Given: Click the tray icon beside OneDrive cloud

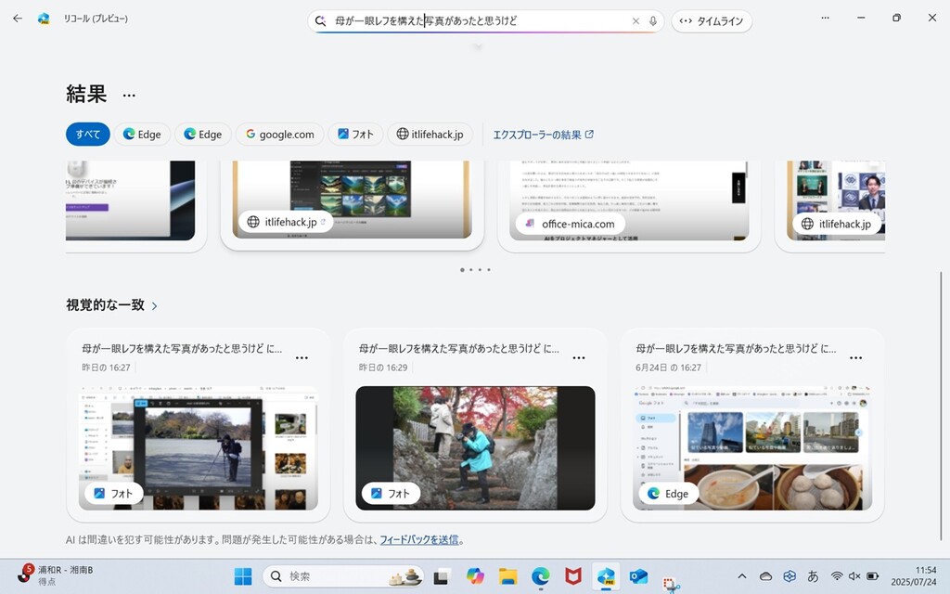Looking at the screenshot, I should 790,576.
